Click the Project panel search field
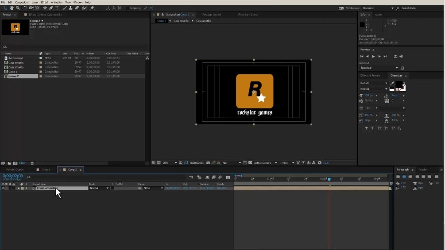 coord(75,47)
